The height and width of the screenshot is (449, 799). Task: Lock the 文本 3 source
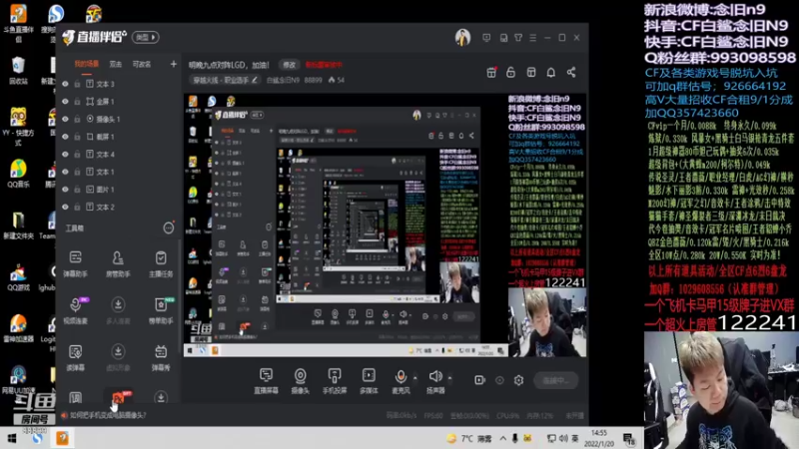[77, 84]
